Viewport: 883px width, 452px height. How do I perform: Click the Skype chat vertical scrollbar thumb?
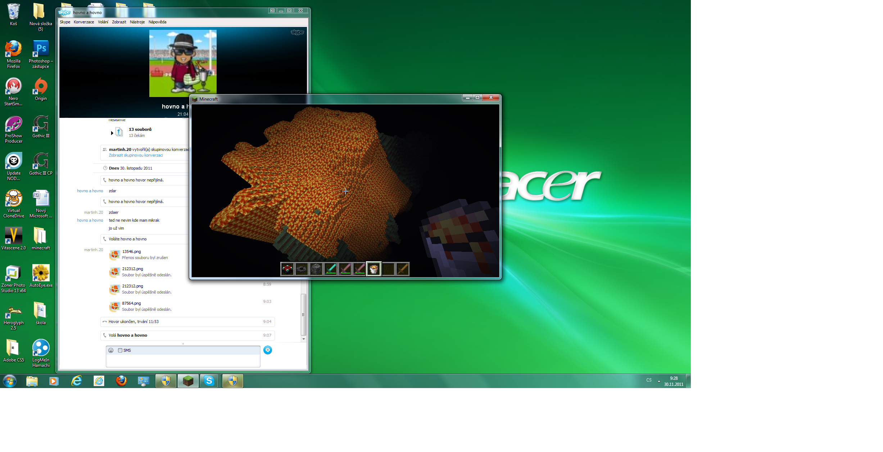pyautogui.click(x=303, y=314)
